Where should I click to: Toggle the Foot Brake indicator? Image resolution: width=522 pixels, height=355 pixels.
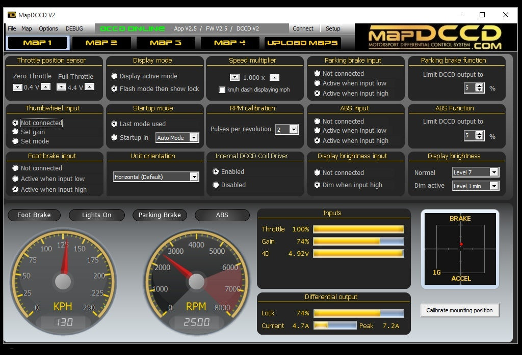(x=34, y=215)
